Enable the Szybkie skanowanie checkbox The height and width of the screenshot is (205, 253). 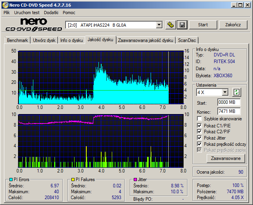199,119
